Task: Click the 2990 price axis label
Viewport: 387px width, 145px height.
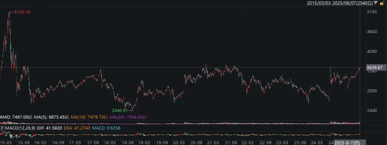Action: point(372,91)
